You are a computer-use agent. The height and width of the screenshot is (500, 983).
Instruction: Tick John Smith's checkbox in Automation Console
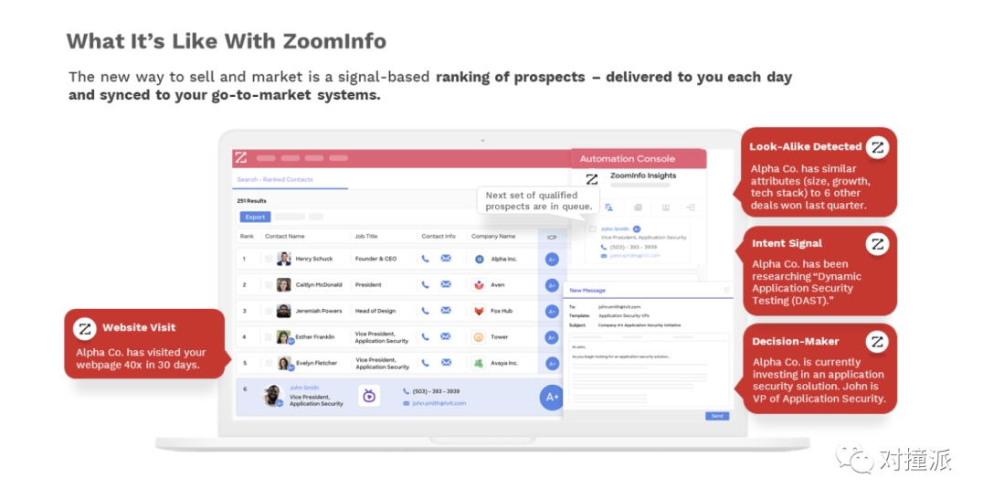pyautogui.click(x=592, y=229)
